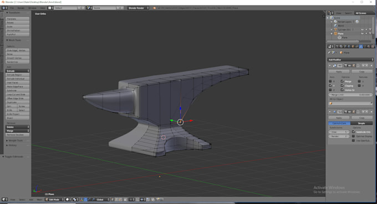377x204 pixels.
Task: Switch to vertex select mode icon
Action: (x=113, y=200)
